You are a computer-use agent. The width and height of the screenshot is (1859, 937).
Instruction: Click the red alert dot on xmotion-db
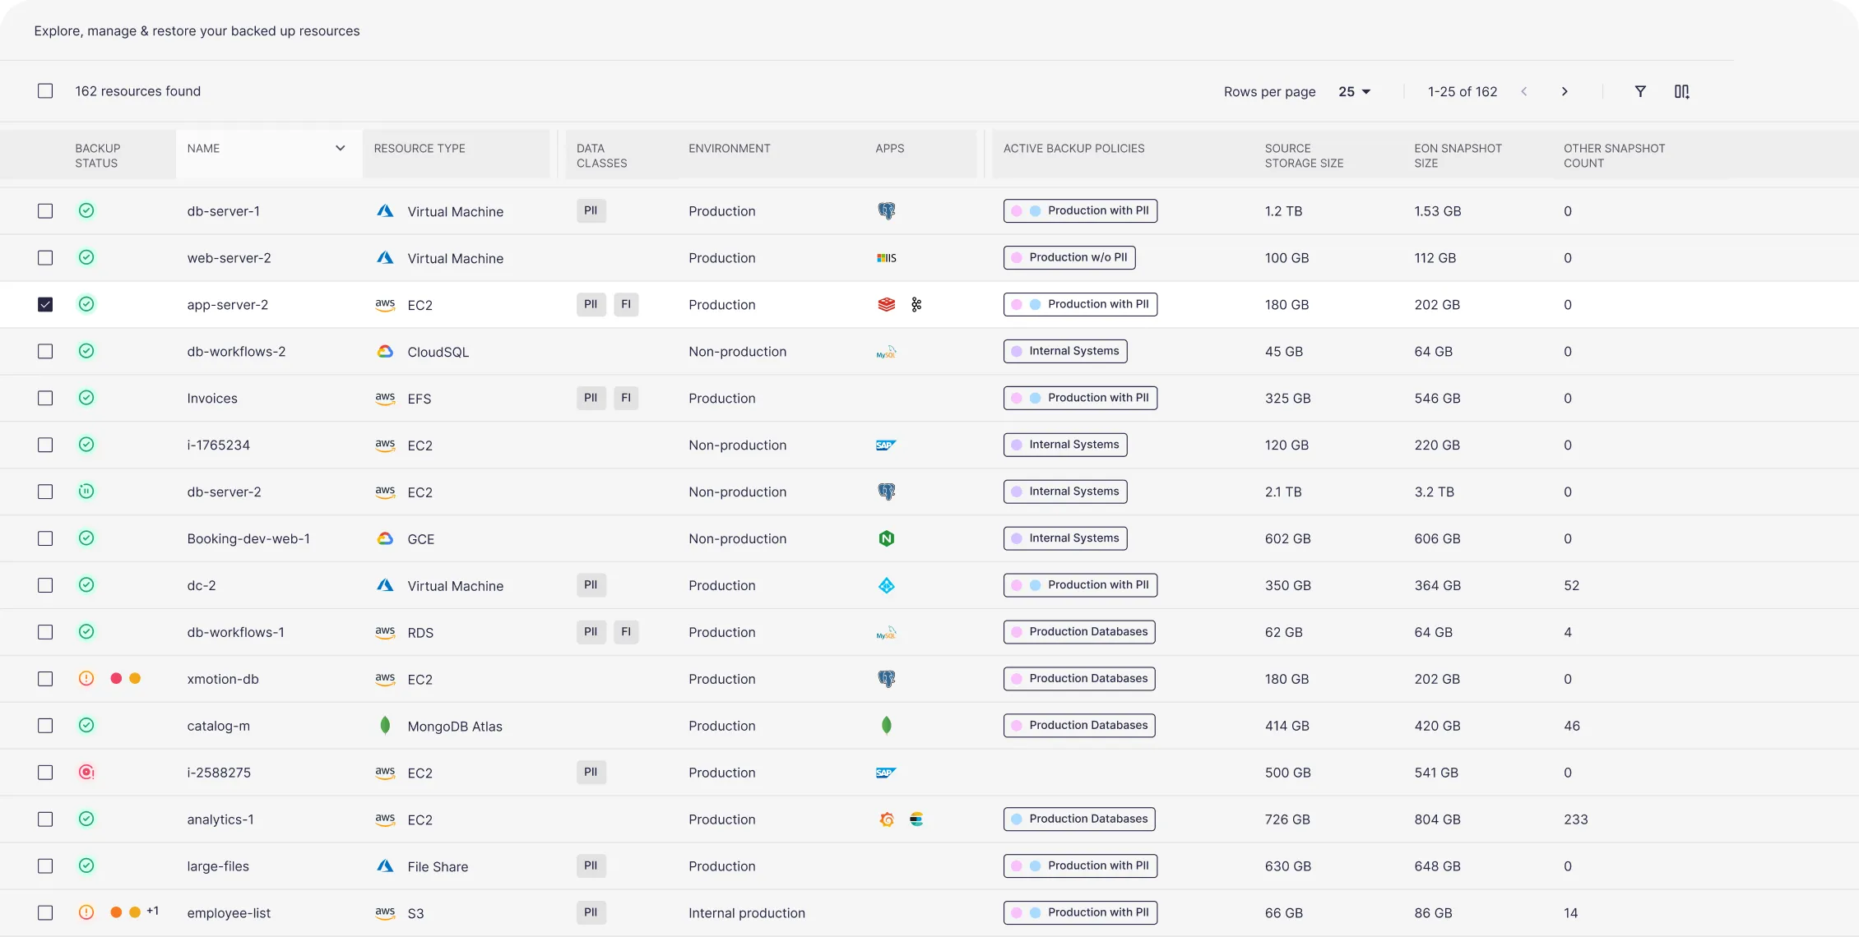tap(116, 679)
